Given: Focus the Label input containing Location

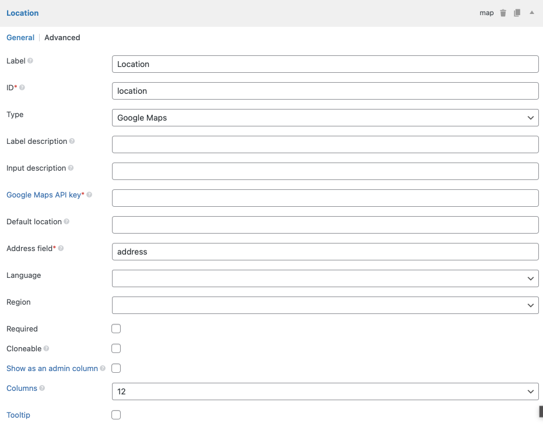Looking at the screenshot, I should click(325, 64).
